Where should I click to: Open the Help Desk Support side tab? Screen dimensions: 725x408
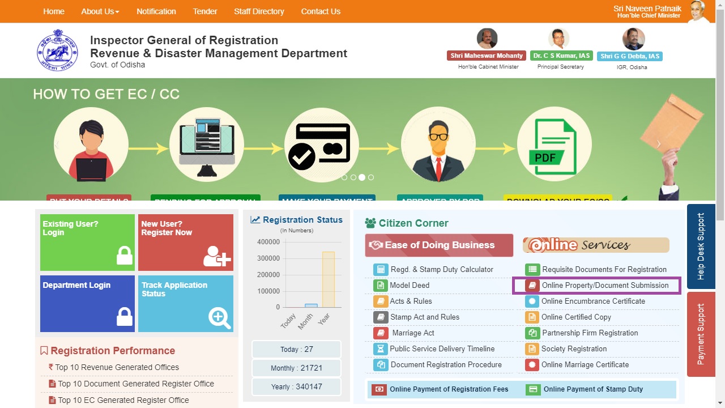701,246
